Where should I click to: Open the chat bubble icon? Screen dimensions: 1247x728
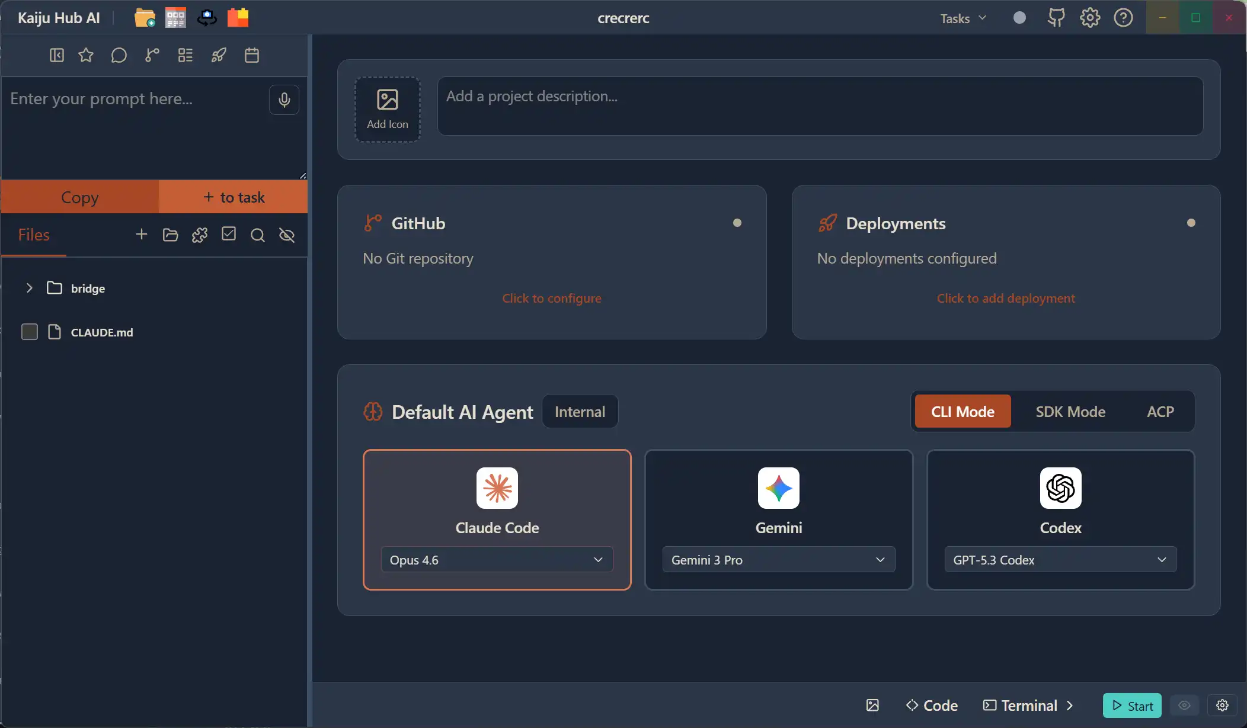tap(119, 55)
